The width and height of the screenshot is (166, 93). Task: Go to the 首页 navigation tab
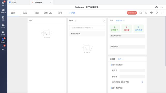[13, 13]
